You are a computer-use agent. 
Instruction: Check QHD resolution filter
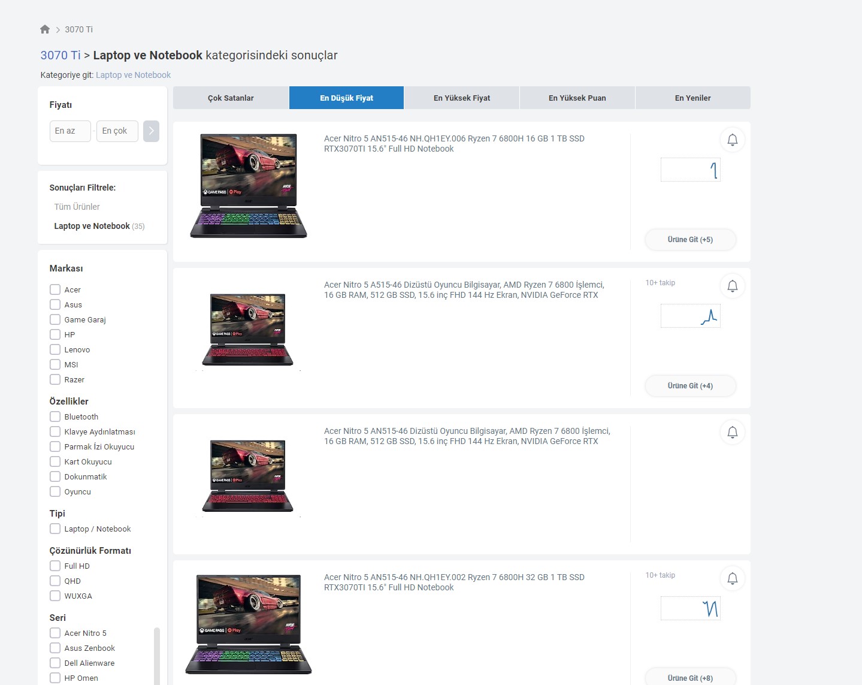[x=55, y=581]
